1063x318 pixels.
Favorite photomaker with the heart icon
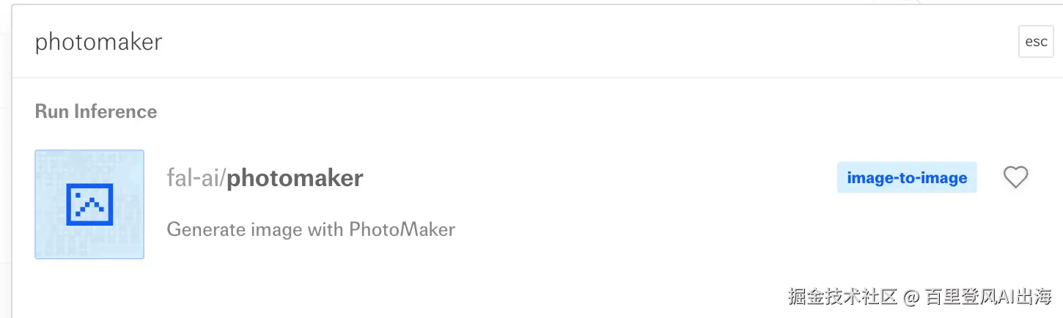[1015, 177]
